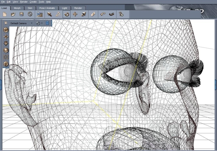Save the scene using the floppy disk icon
The width and height of the screenshot is (217, 151).
pos(22,14)
